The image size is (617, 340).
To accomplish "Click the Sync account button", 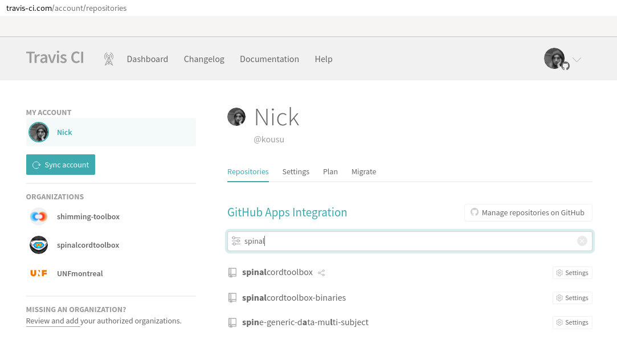I will [60, 165].
